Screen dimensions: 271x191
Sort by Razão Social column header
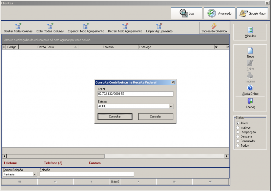coord(48,47)
